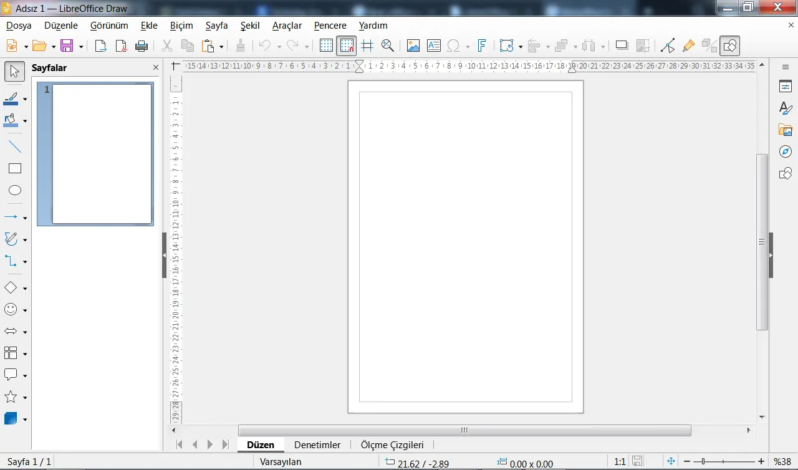Image resolution: width=798 pixels, height=470 pixels.
Task: Open the Görünüm menu
Action: tap(109, 26)
